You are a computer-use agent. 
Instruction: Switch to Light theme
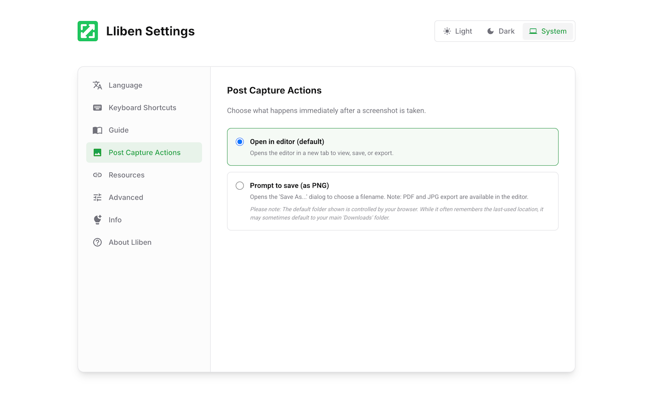coord(458,31)
